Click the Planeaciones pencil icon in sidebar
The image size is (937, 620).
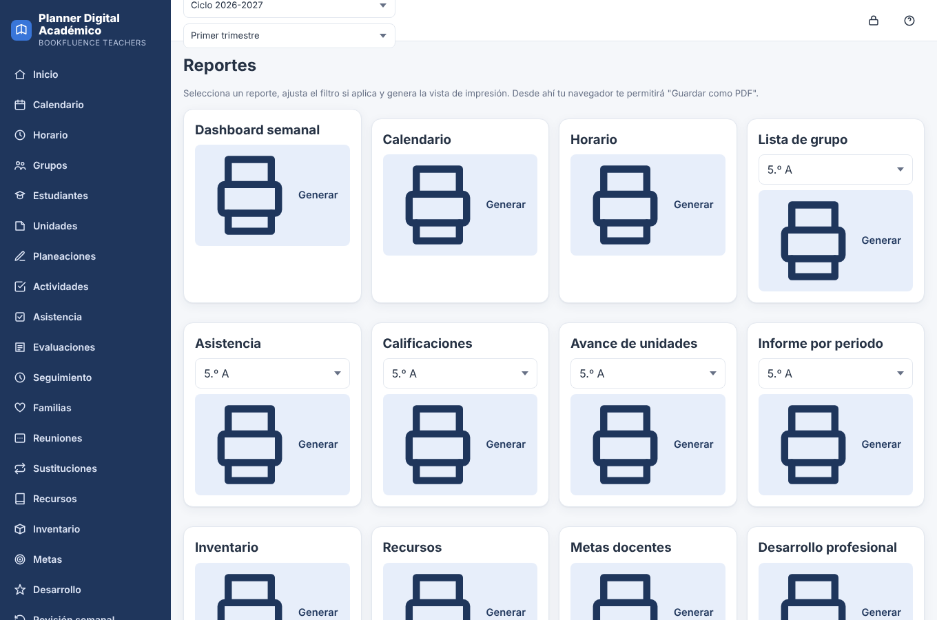(20, 256)
